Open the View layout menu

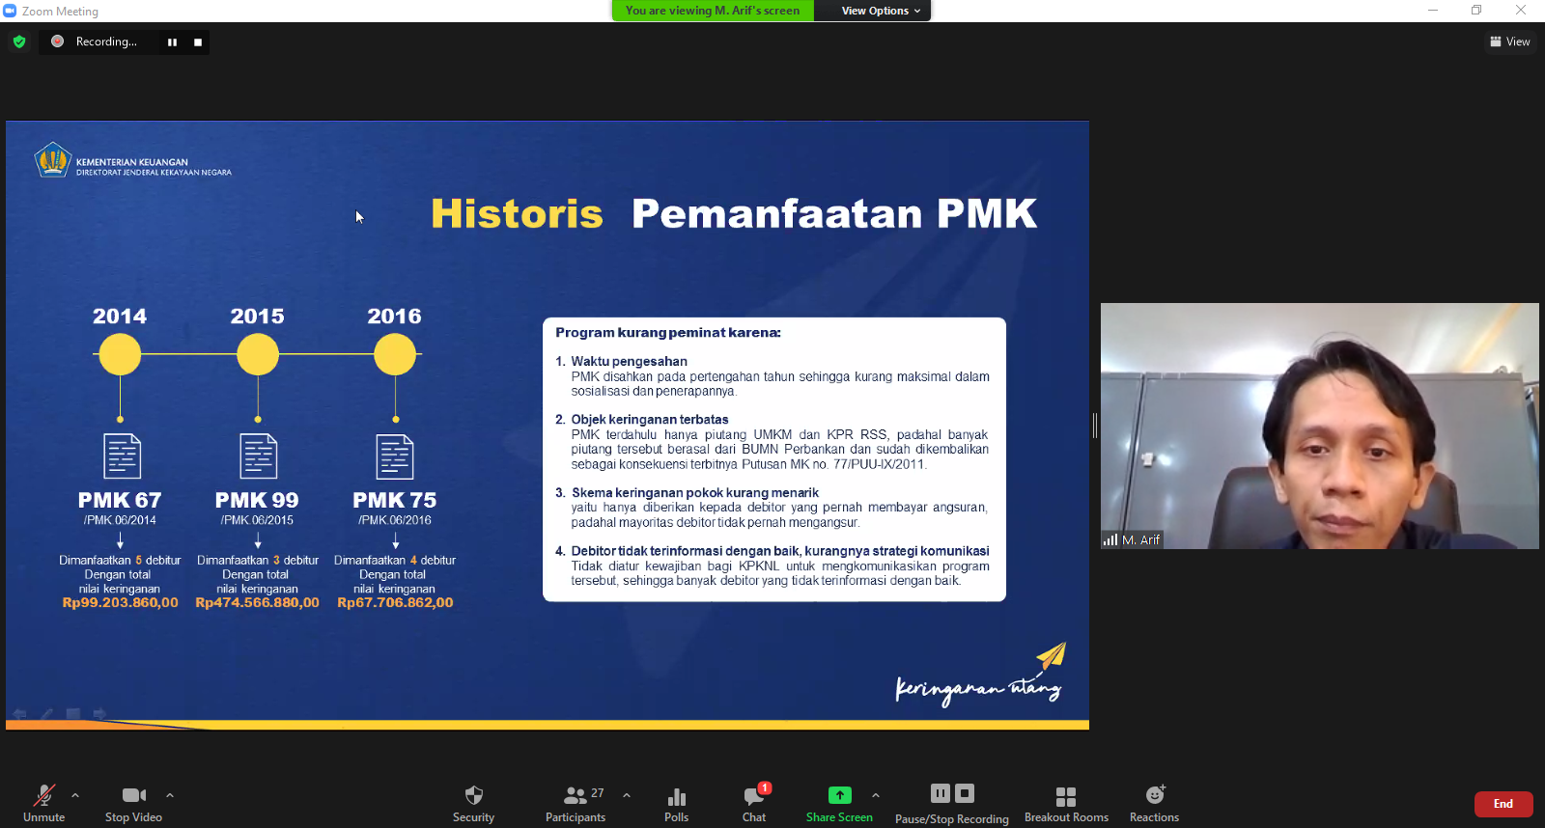[x=1509, y=41]
